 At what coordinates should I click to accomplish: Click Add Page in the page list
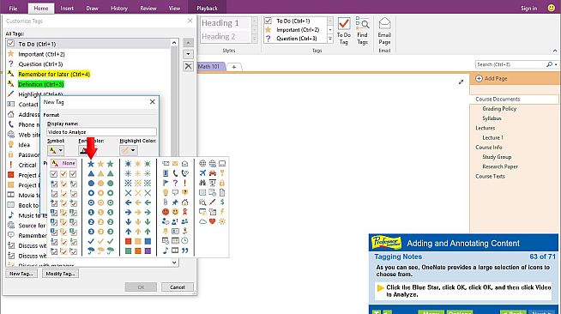coord(492,78)
